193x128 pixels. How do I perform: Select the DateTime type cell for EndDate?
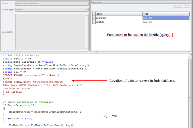click(x=166, y=22)
